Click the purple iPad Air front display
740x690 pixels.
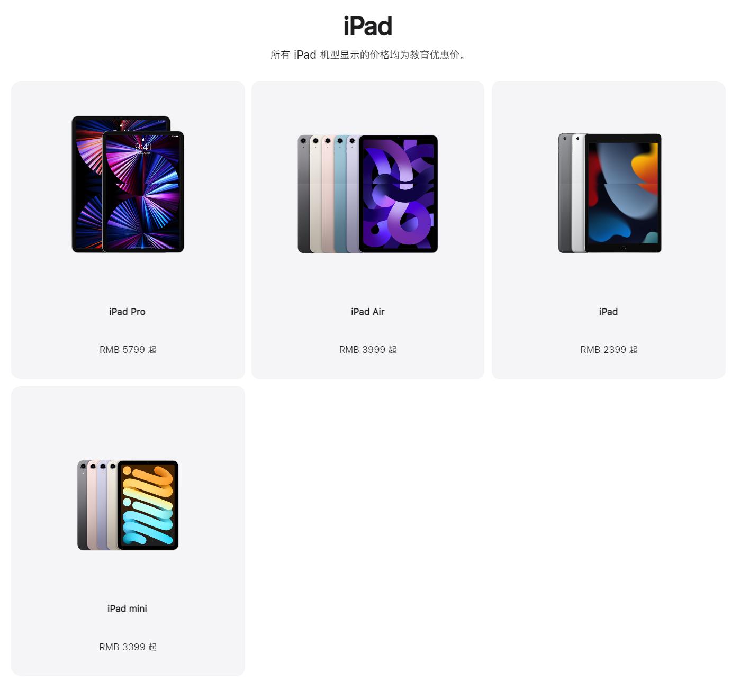pos(399,194)
